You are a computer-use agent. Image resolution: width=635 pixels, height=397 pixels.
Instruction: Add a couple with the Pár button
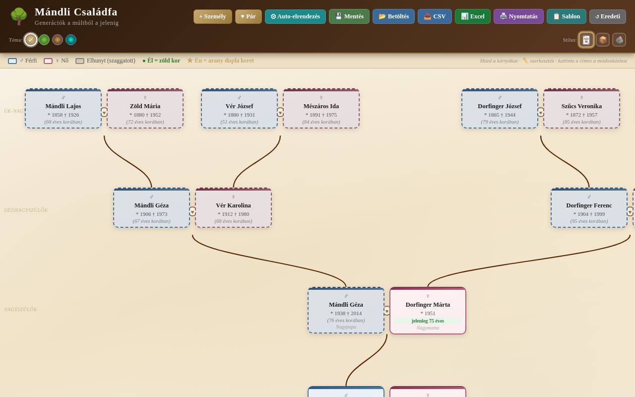coord(249,16)
